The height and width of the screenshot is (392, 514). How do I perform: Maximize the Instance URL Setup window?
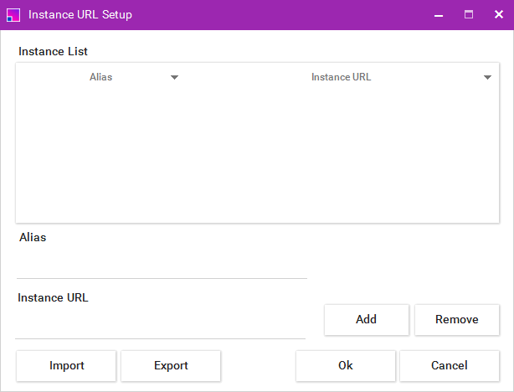(x=469, y=15)
